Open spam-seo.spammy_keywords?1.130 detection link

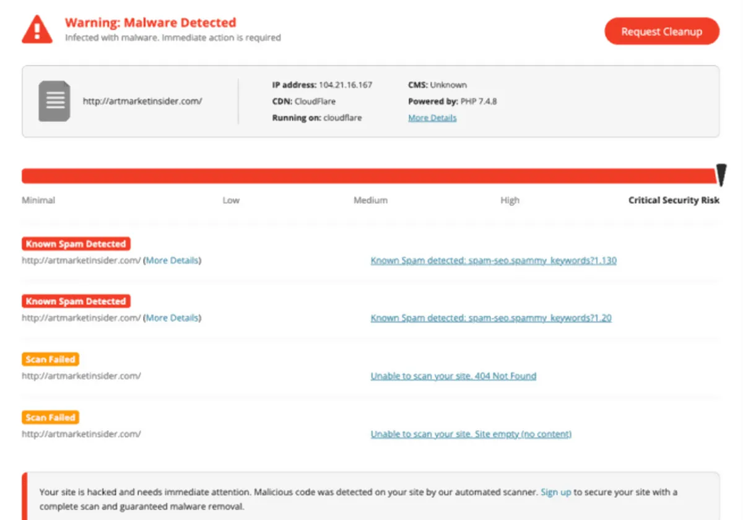pyautogui.click(x=493, y=261)
